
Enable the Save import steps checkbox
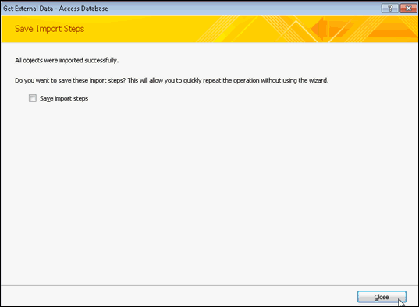tap(33, 98)
